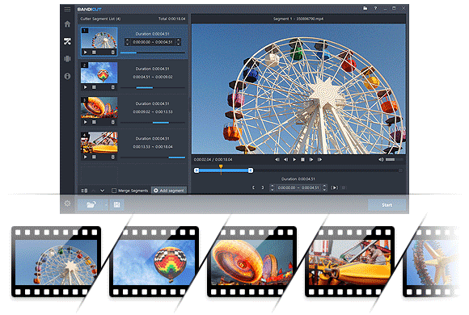Select the hot air balloon segment thumbnail

click(x=99, y=73)
